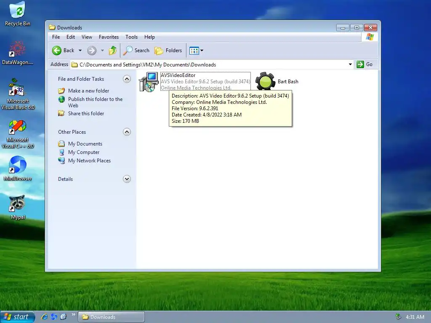Select the DataWagon desktop shortcut
Screen dimensions: 431x323
[17, 53]
